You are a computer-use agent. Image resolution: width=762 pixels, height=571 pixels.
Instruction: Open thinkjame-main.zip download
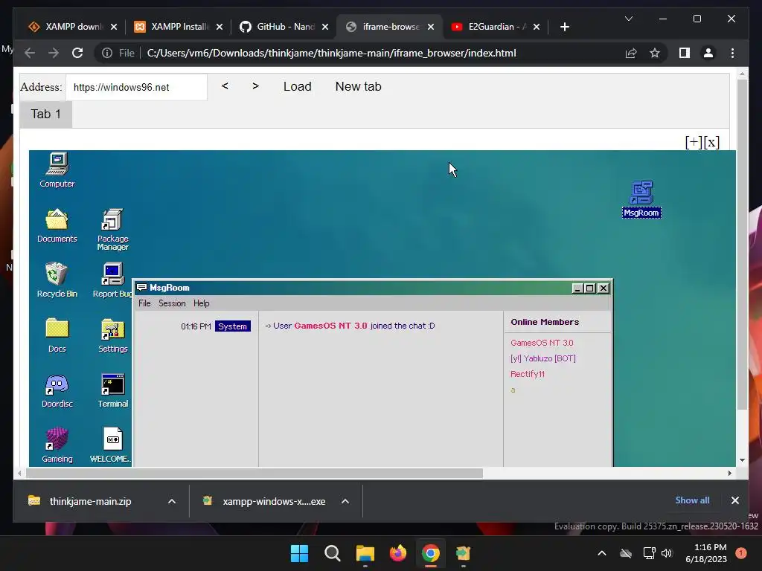point(90,501)
